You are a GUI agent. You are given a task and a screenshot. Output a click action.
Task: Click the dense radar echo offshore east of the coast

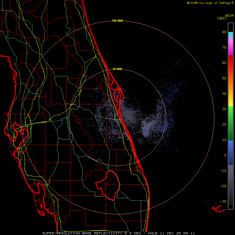[x=146, y=130]
